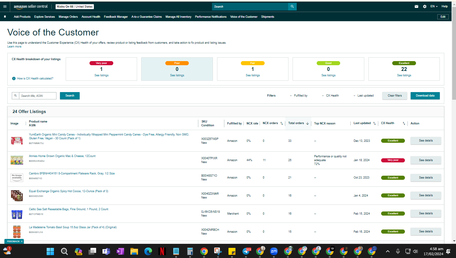Click the red Very poor badge in Annies row

(x=393, y=160)
